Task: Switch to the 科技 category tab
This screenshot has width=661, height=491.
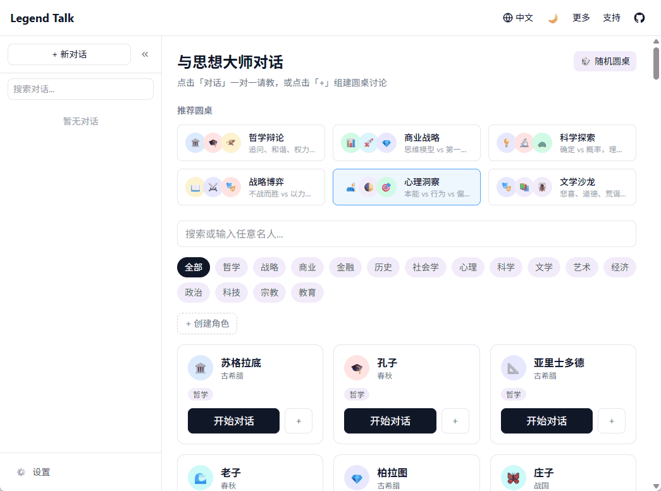Action: tap(232, 293)
